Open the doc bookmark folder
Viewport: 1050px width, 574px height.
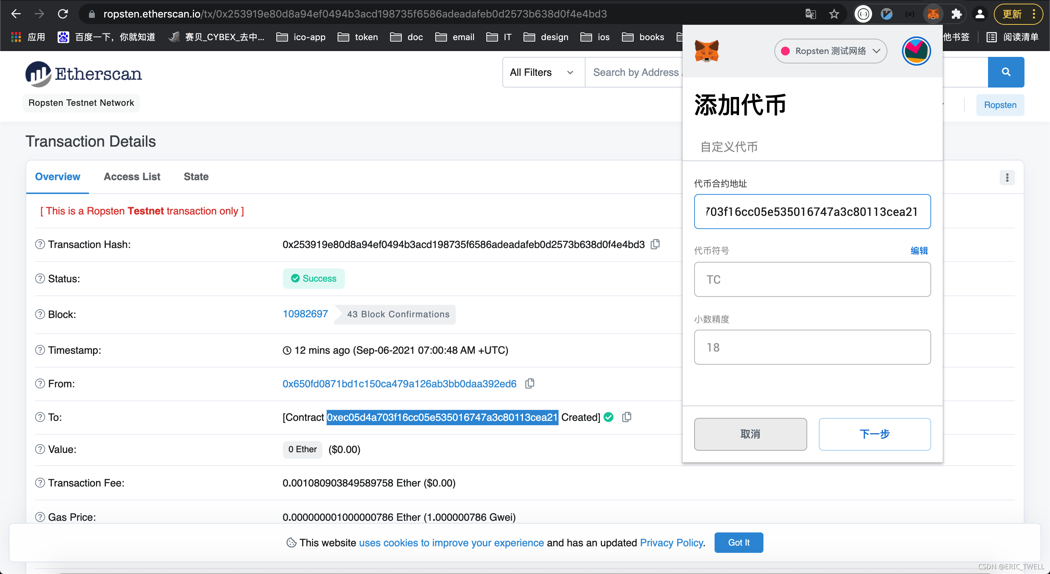tap(407, 37)
